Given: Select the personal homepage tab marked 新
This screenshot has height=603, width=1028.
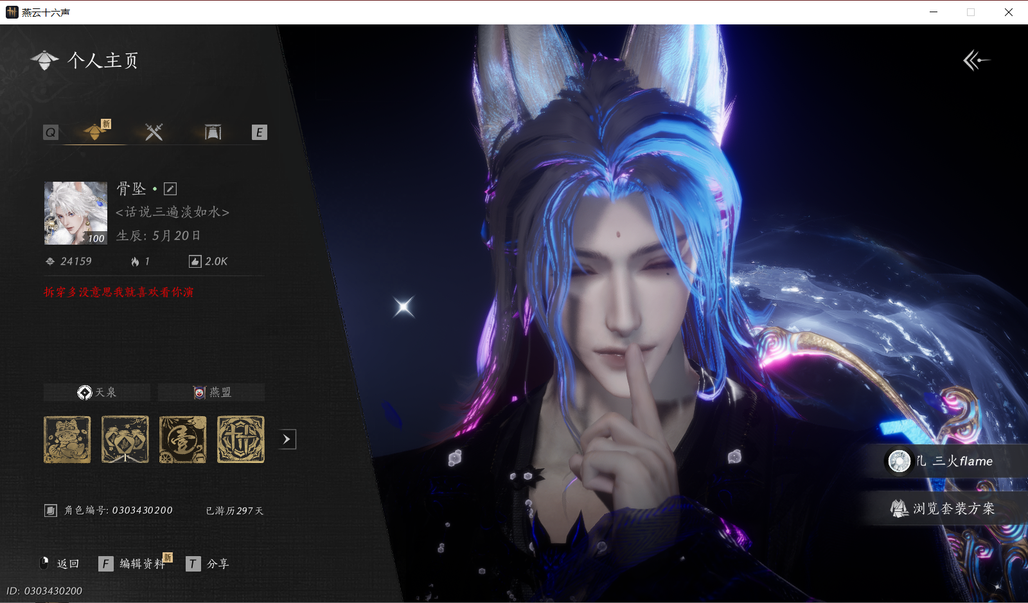Looking at the screenshot, I should pyautogui.click(x=96, y=131).
